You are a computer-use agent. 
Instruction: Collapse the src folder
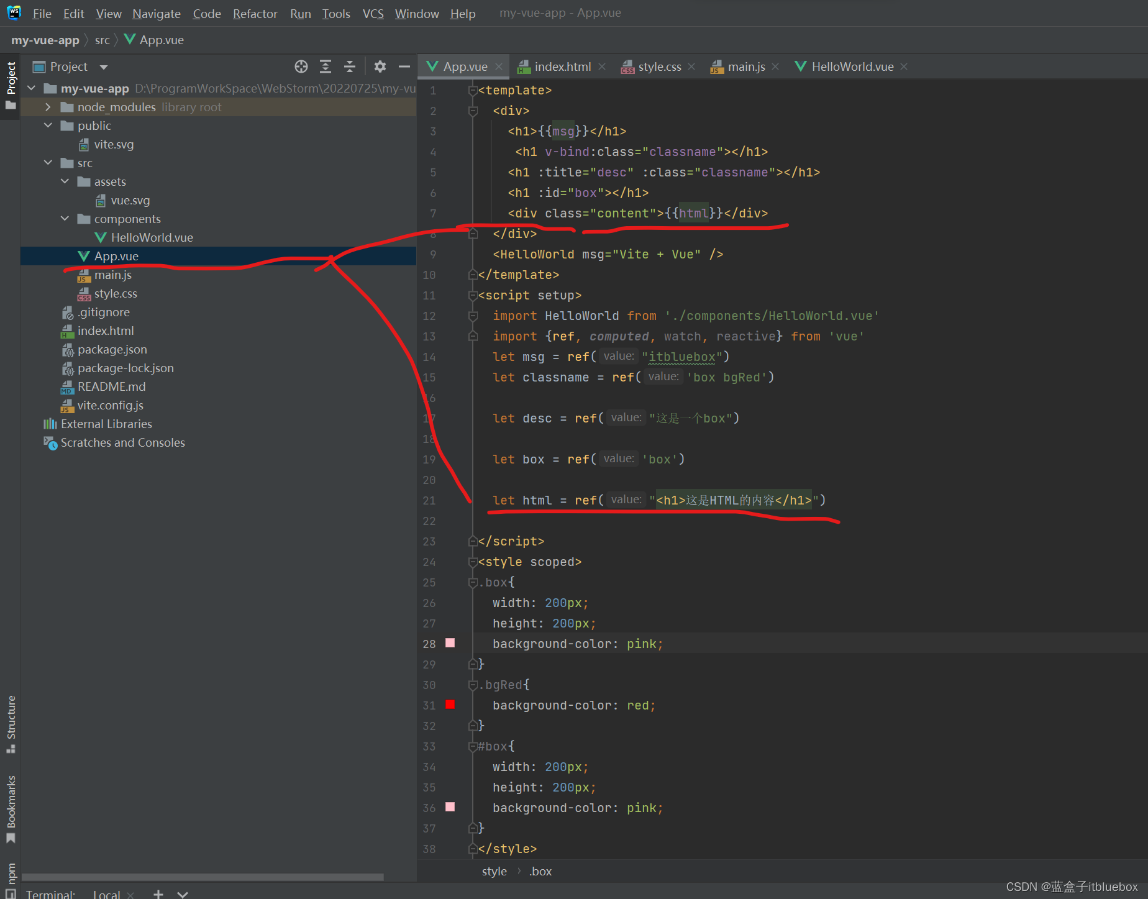pyautogui.click(x=48, y=163)
